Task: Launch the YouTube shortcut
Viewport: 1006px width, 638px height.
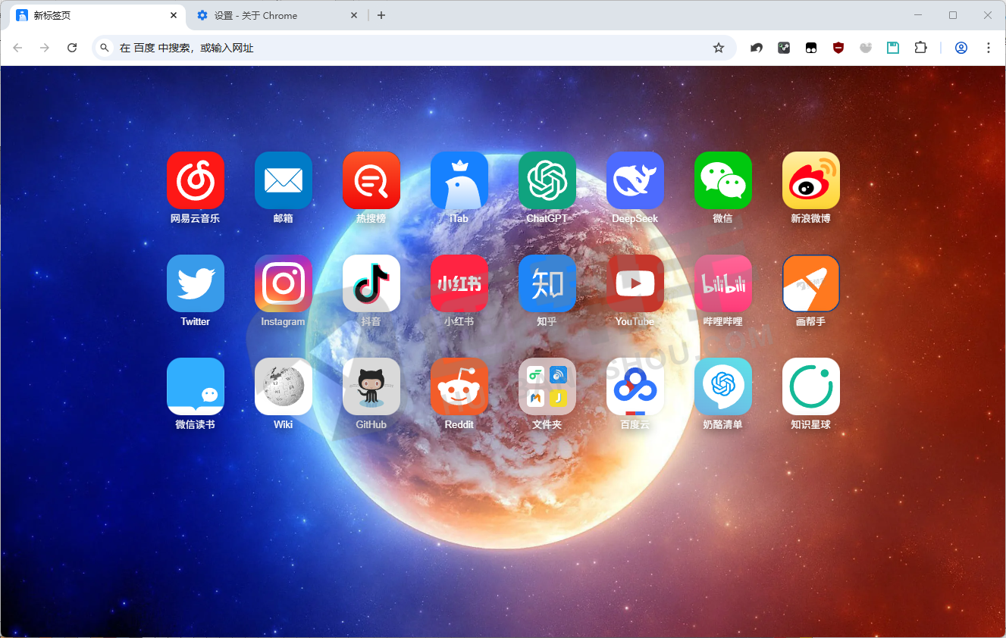Action: pos(635,283)
